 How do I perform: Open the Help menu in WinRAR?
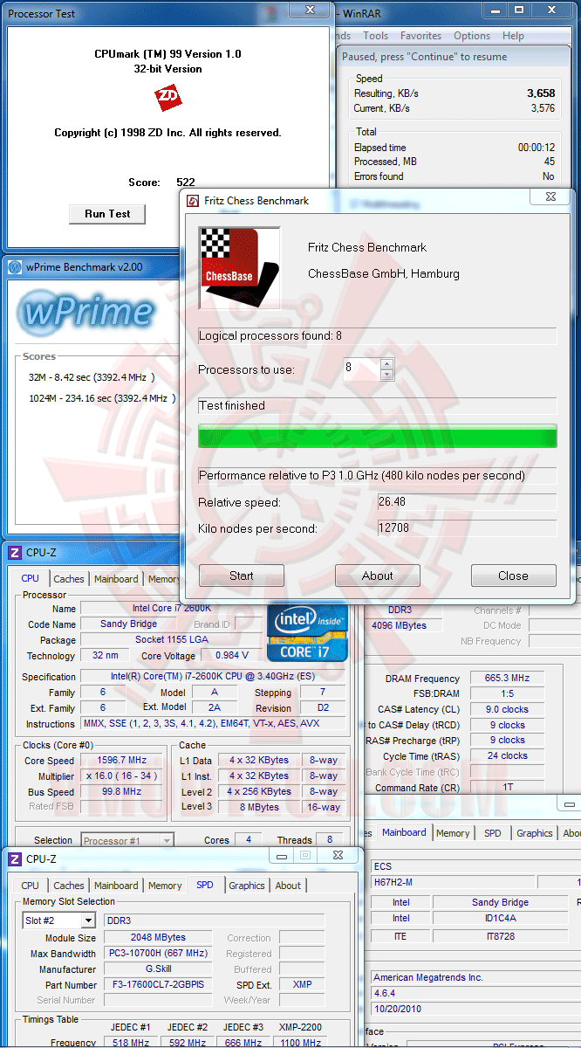(x=513, y=36)
